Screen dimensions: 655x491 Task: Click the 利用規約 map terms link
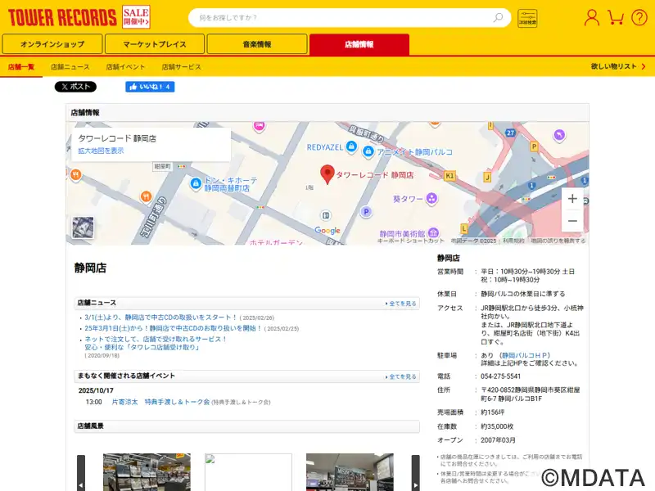coord(513,241)
